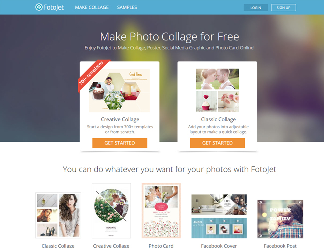324x248 pixels.
Task: Click the Facebook Post label link
Action: point(280,246)
